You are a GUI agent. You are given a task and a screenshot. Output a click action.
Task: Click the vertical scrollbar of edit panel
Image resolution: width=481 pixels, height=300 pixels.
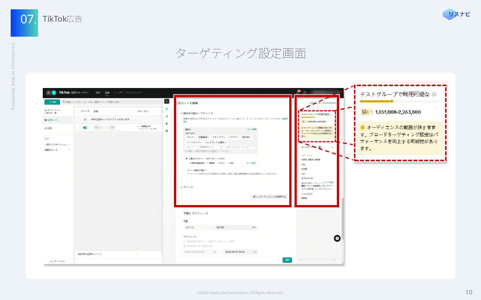point(342,218)
